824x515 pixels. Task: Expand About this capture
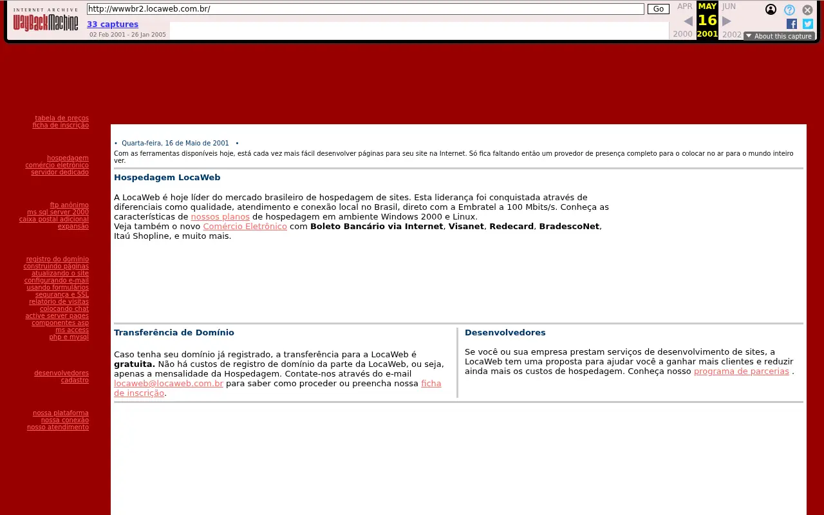point(779,36)
